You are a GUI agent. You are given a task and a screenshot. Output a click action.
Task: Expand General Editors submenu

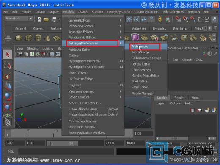(93, 20)
